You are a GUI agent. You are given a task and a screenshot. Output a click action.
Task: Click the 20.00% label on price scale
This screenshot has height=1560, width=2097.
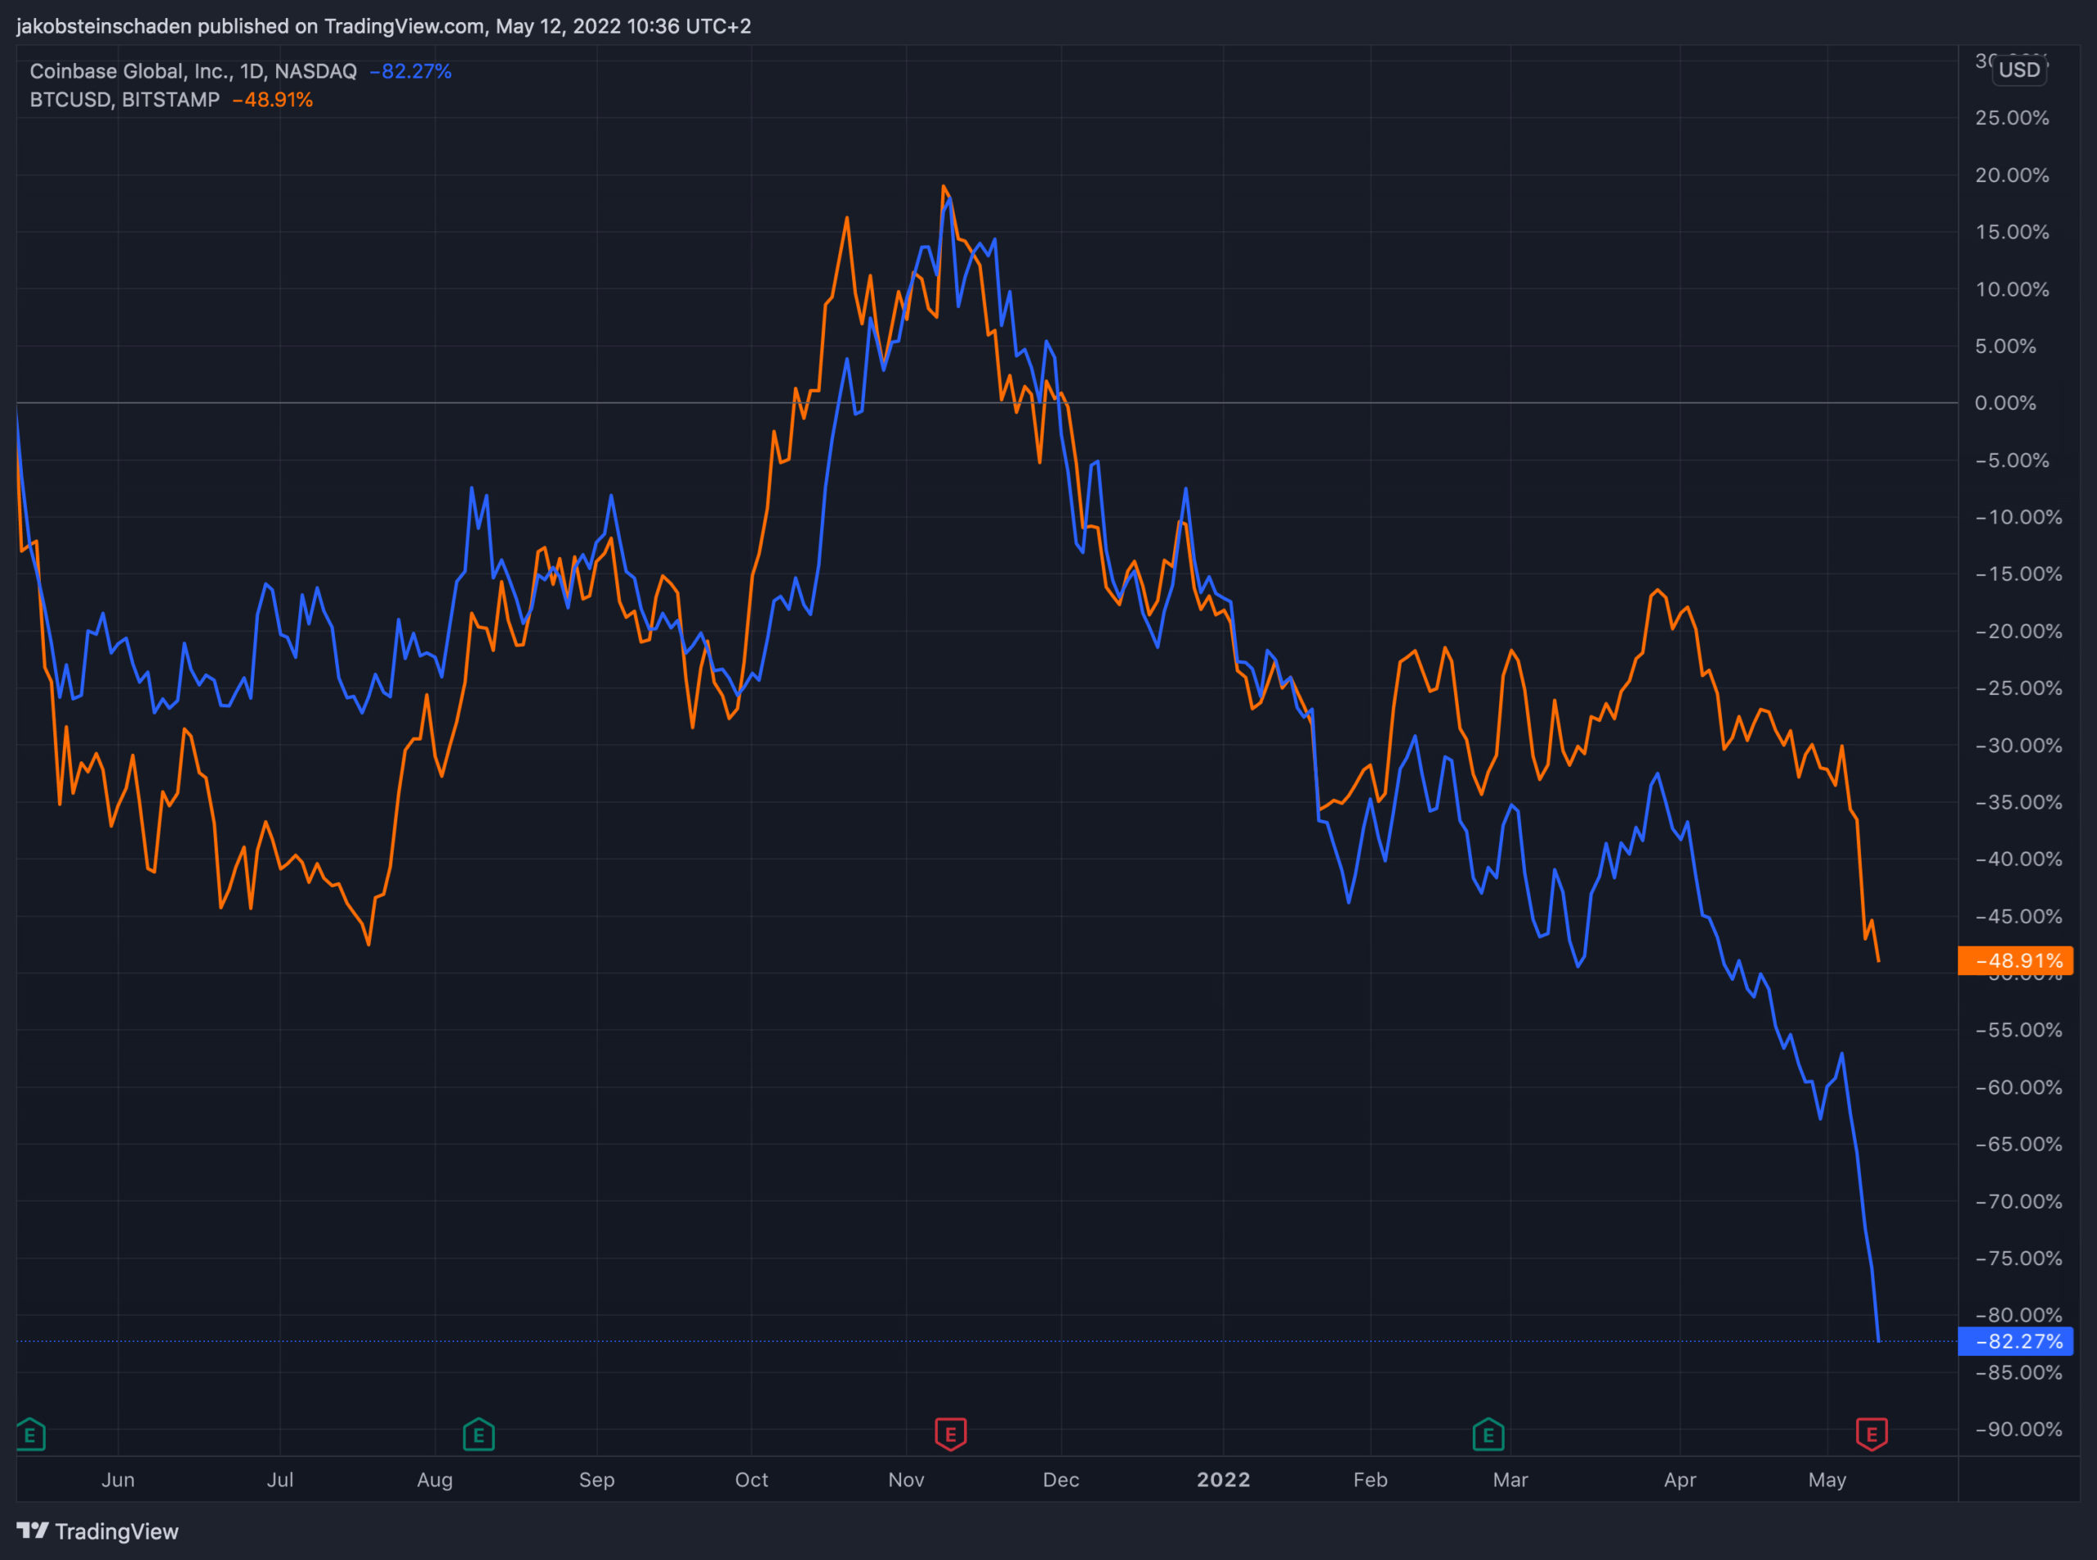pyautogui.click(x=2012, y=175)
